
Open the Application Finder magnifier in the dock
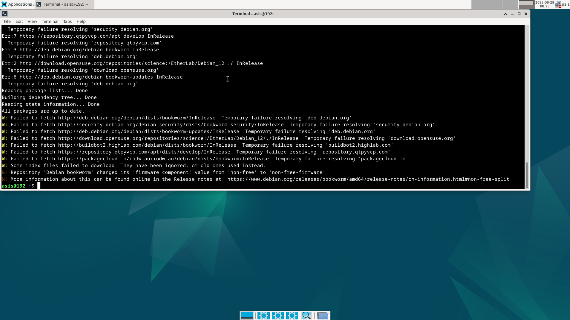(x=306, y=315)
